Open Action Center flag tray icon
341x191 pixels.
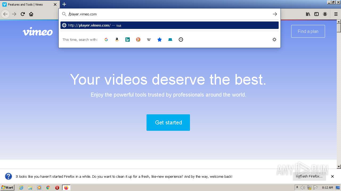click(316, 188)
